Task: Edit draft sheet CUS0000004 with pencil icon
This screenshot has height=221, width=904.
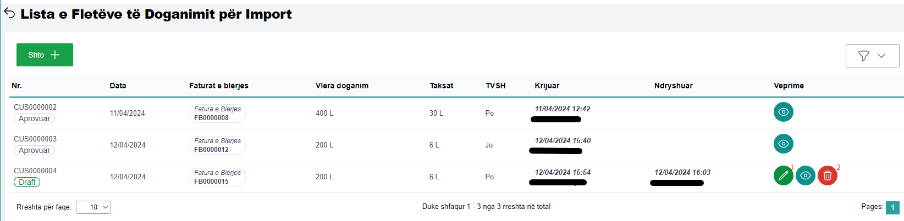Action: click(783, 175)
